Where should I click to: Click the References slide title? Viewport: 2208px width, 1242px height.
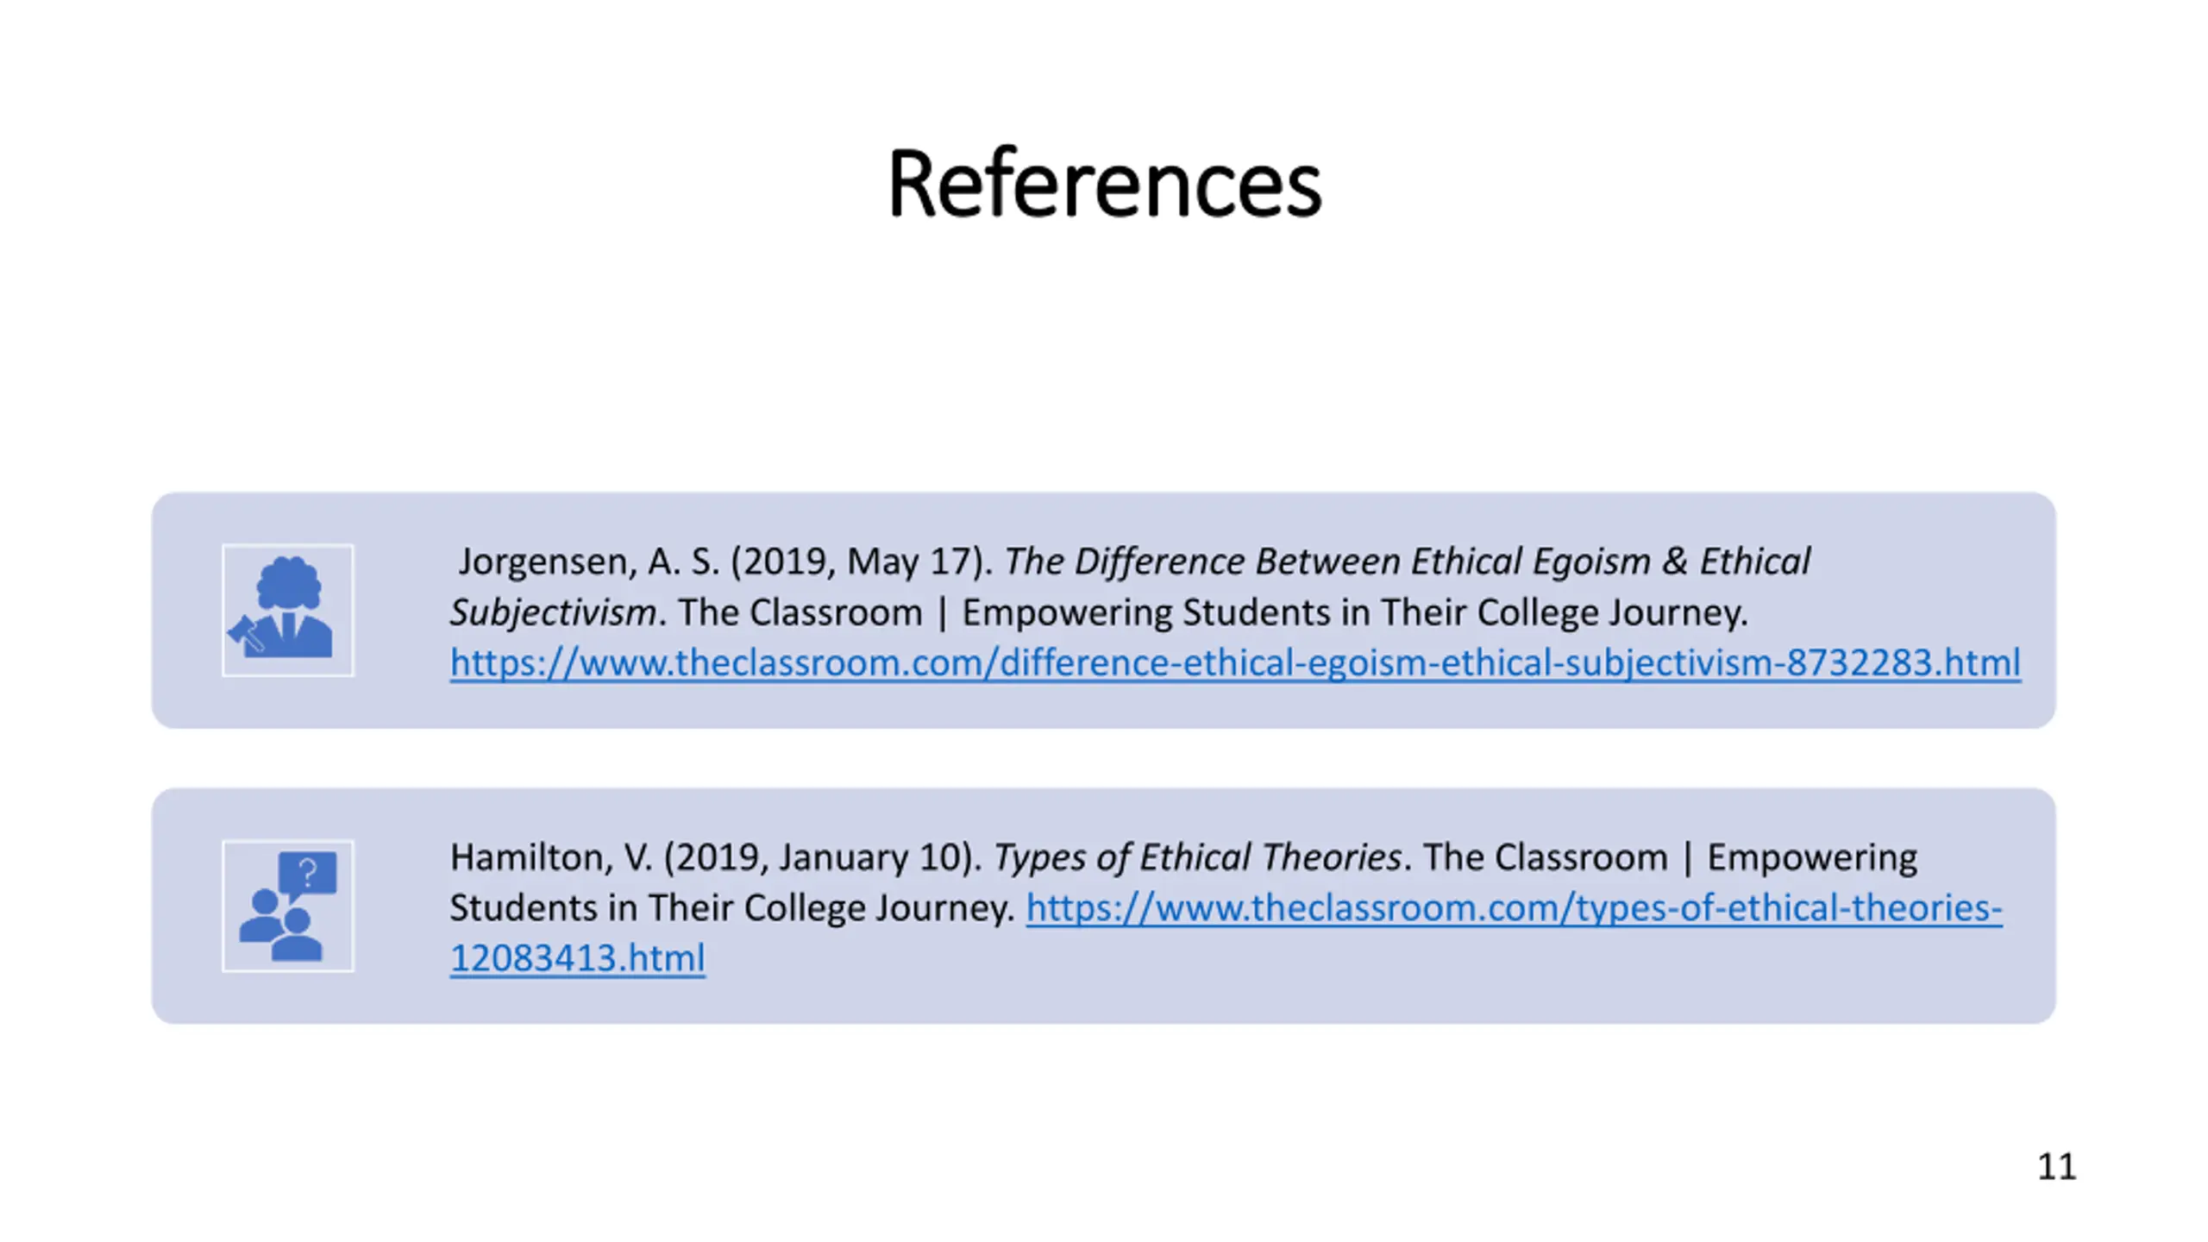pyautogui.click(x=1104, y=184)
